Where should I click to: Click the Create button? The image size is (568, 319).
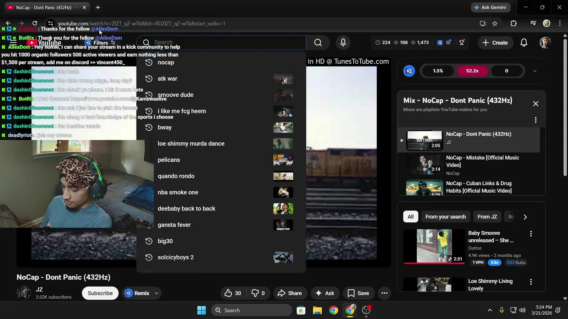point(495,43)
